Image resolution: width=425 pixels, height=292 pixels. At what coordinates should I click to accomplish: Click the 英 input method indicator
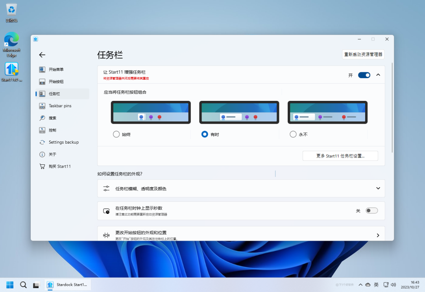click(376, 285)
